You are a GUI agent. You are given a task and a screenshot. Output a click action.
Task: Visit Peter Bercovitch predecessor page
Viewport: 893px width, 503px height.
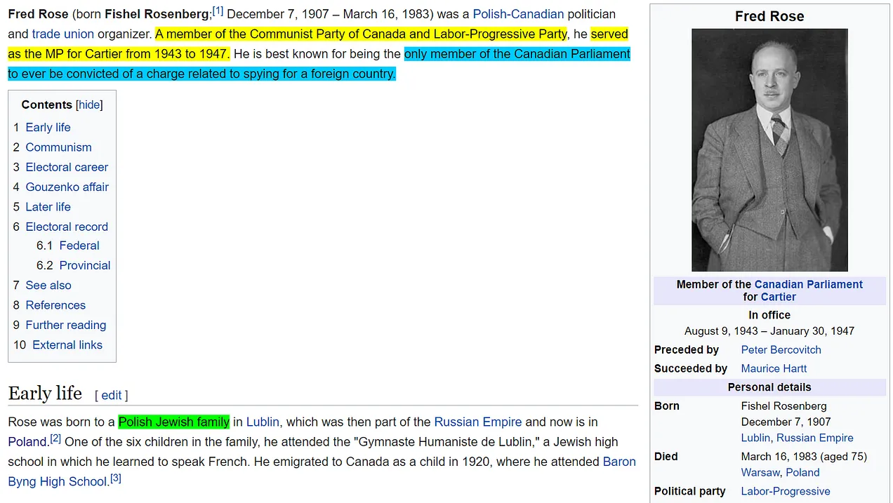(x=781, y=349)
